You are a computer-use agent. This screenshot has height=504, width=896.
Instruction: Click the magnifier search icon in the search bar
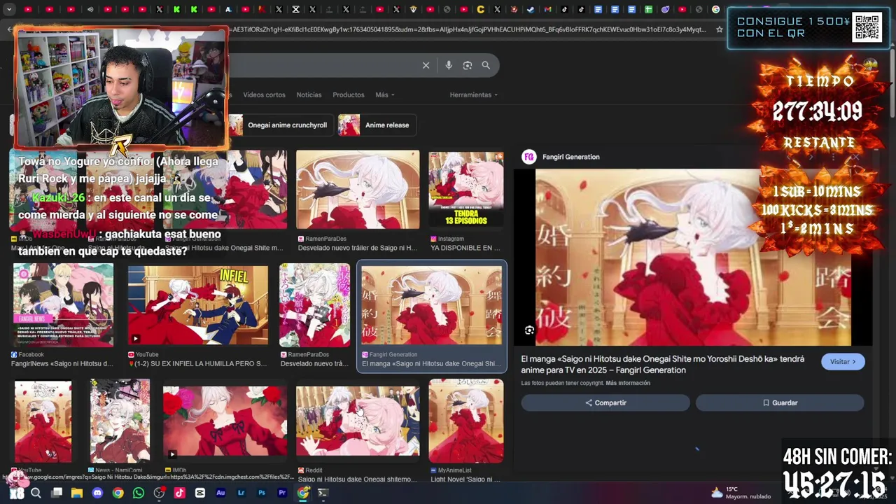click(486, 65)
